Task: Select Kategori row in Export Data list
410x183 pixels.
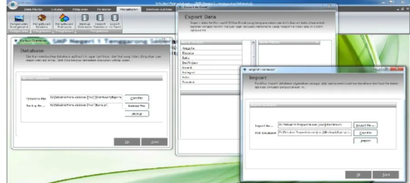Action: pos(211,72)
